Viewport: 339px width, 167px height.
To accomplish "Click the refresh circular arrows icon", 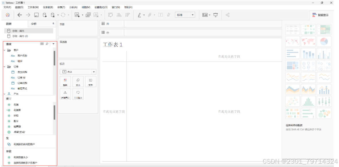I will (x=63, y=15).
